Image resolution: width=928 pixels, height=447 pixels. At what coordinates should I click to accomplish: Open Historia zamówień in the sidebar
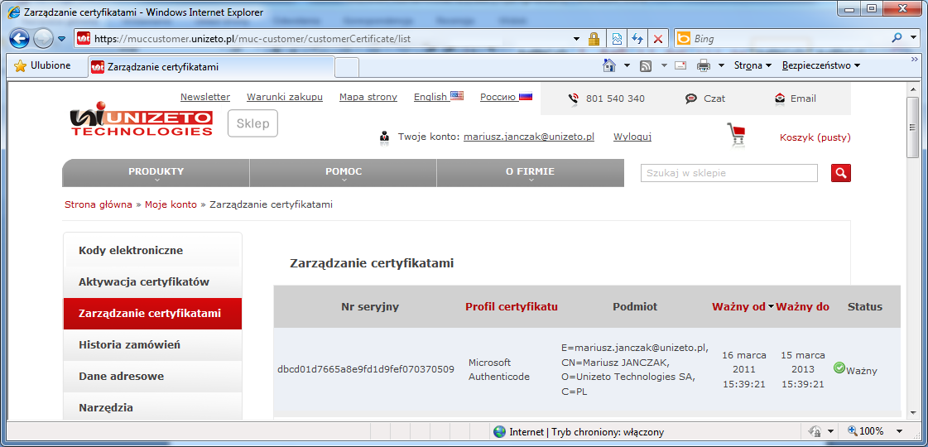152,344
